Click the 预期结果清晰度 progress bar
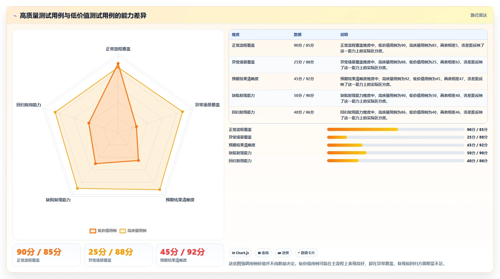The image size is (500, 279). 396,145
